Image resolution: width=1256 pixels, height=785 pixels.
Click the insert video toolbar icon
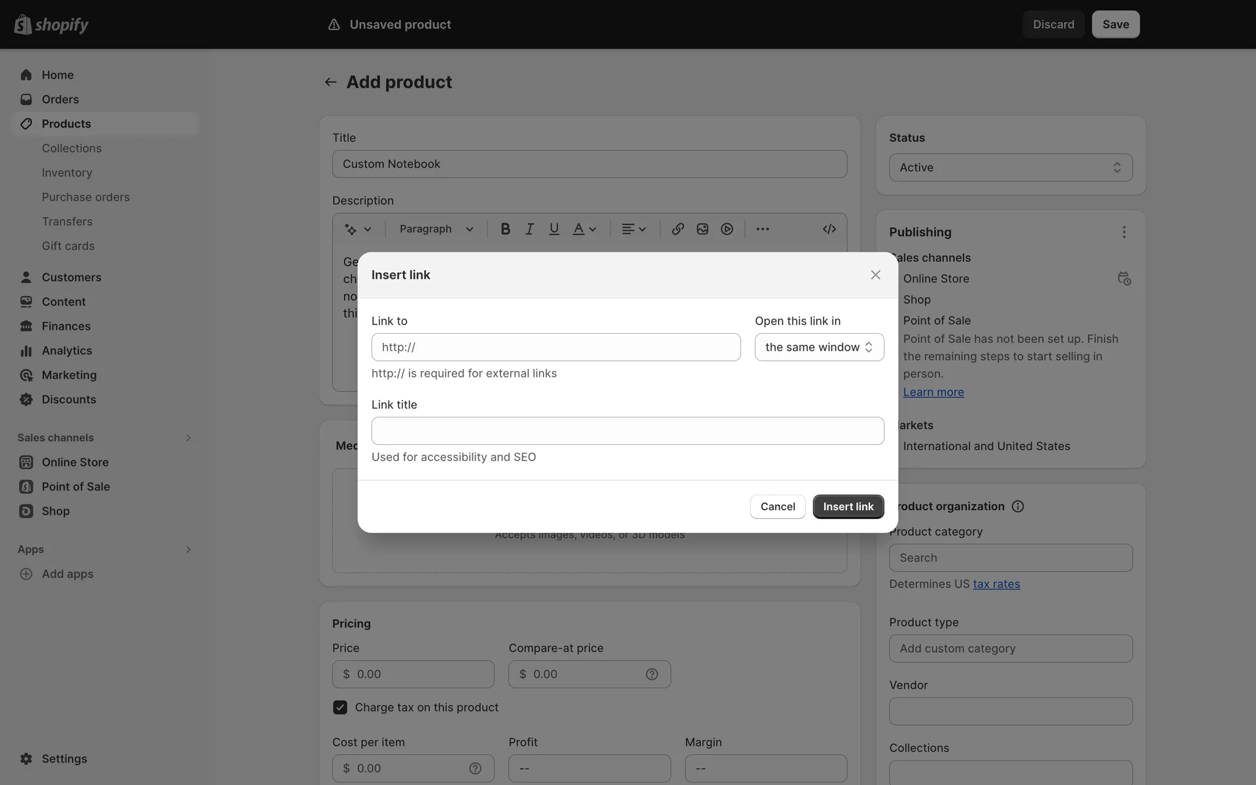(x=727, y=229)
